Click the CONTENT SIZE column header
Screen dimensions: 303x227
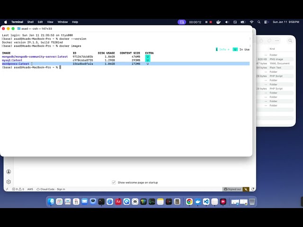[x=130, y=53]
